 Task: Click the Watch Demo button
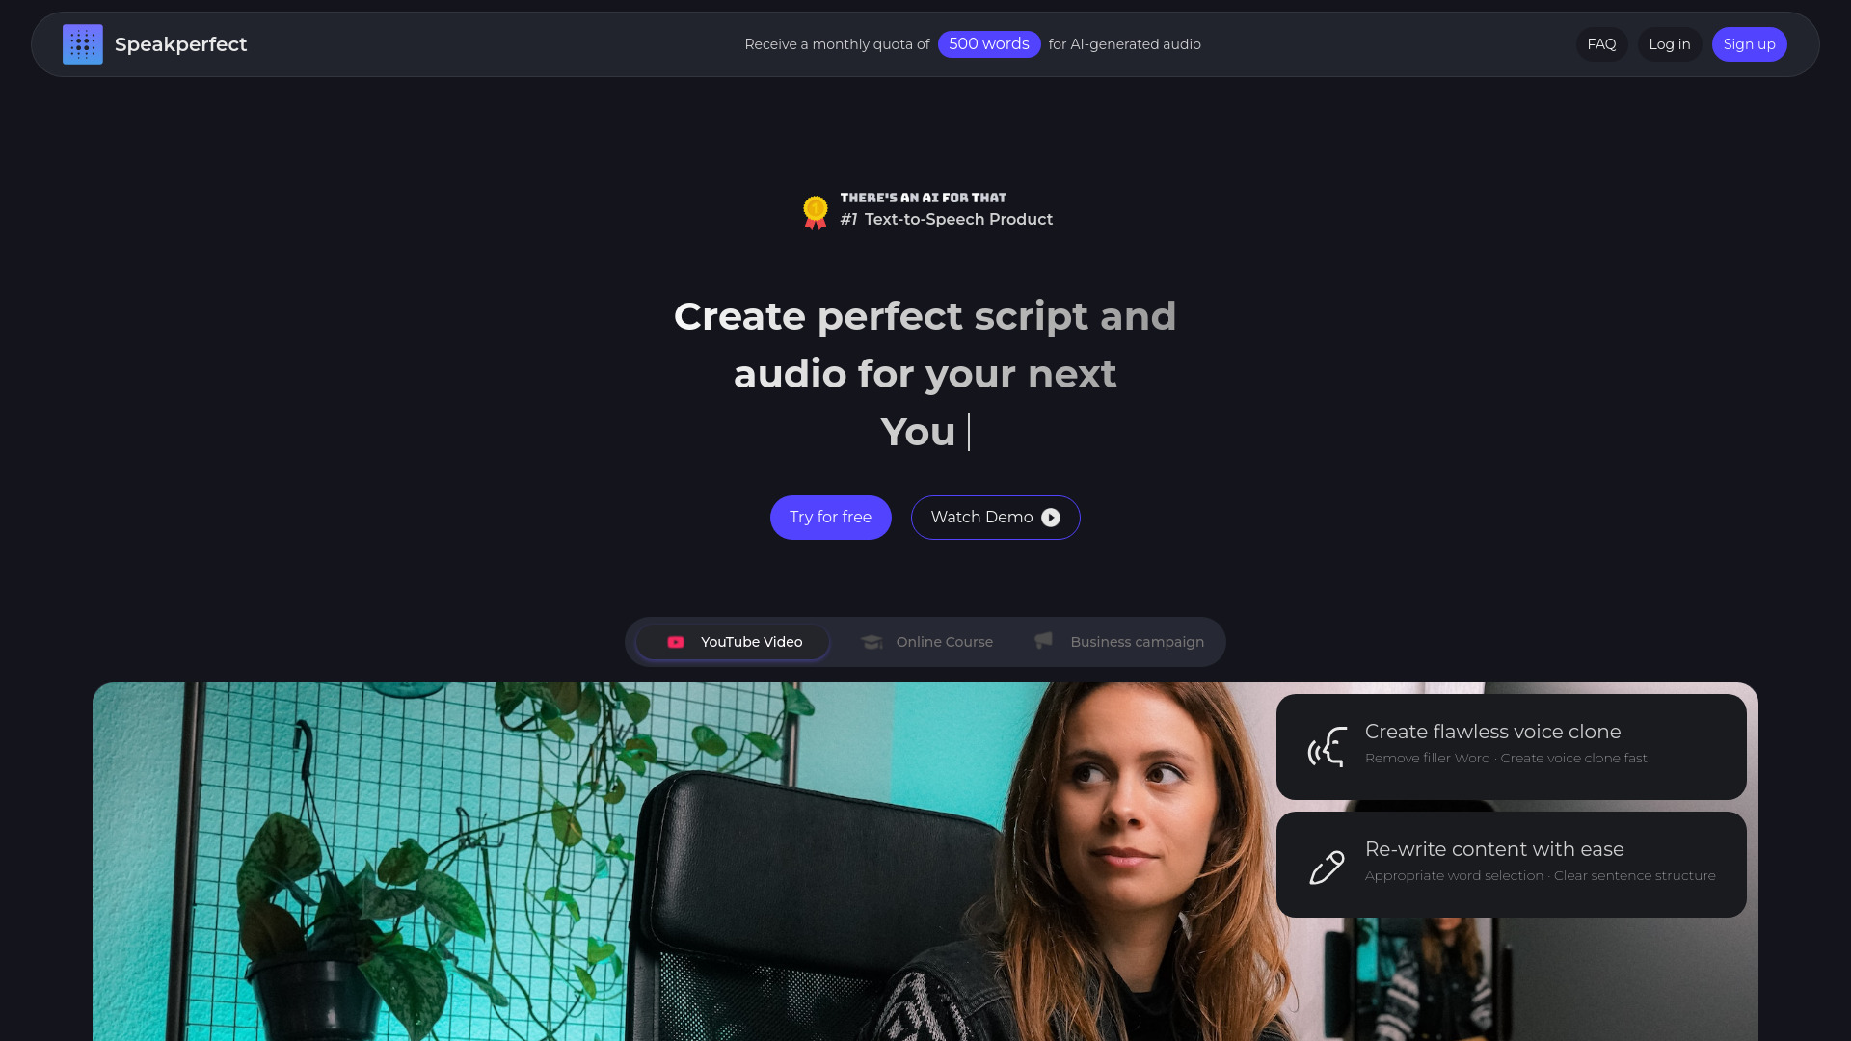996,518
